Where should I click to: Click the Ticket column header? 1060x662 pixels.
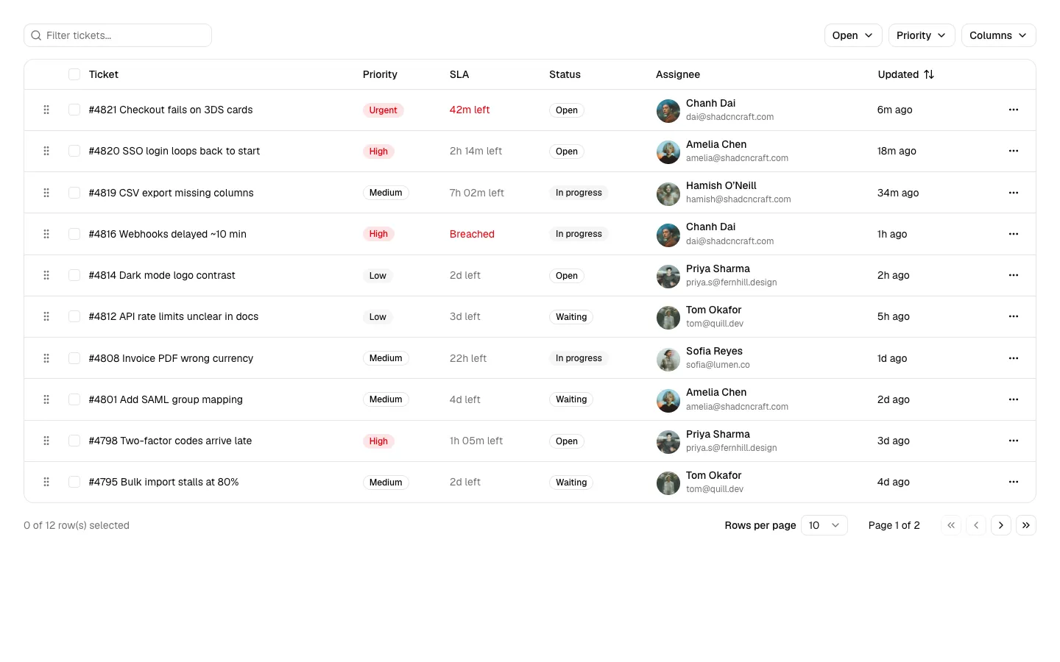[x=104, y=74]
